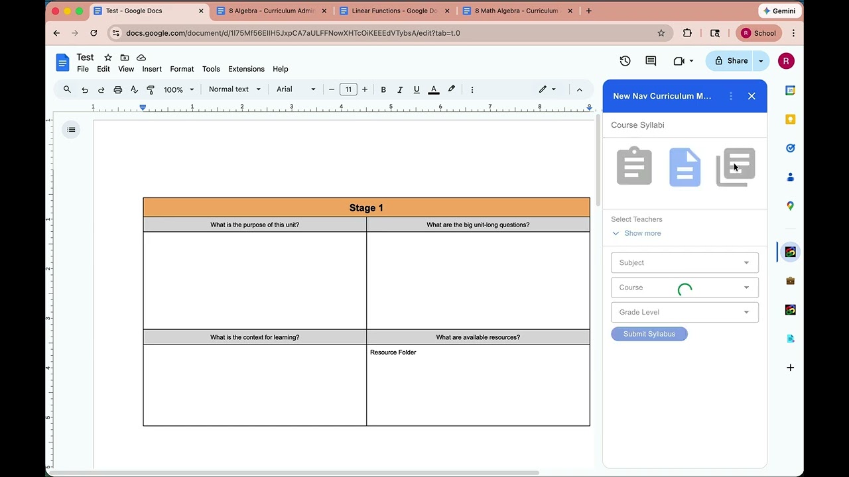This screenshot has height=477, width=849.
Task: Expand Show more under Select Teachers
Action: (x=636, y=233)
